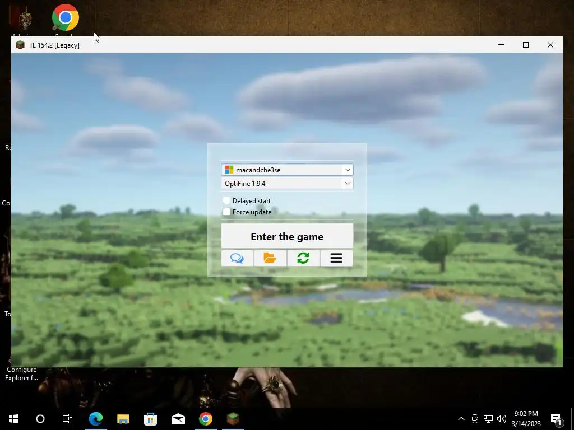Open the Mail app from the taskbar
Viewport: 574px width, 430px height.
(x=178, y=419)
